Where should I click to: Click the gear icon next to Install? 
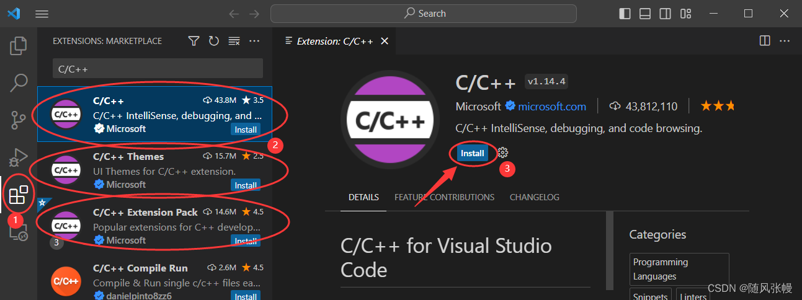pyautogui.click(x=504, y=153)
